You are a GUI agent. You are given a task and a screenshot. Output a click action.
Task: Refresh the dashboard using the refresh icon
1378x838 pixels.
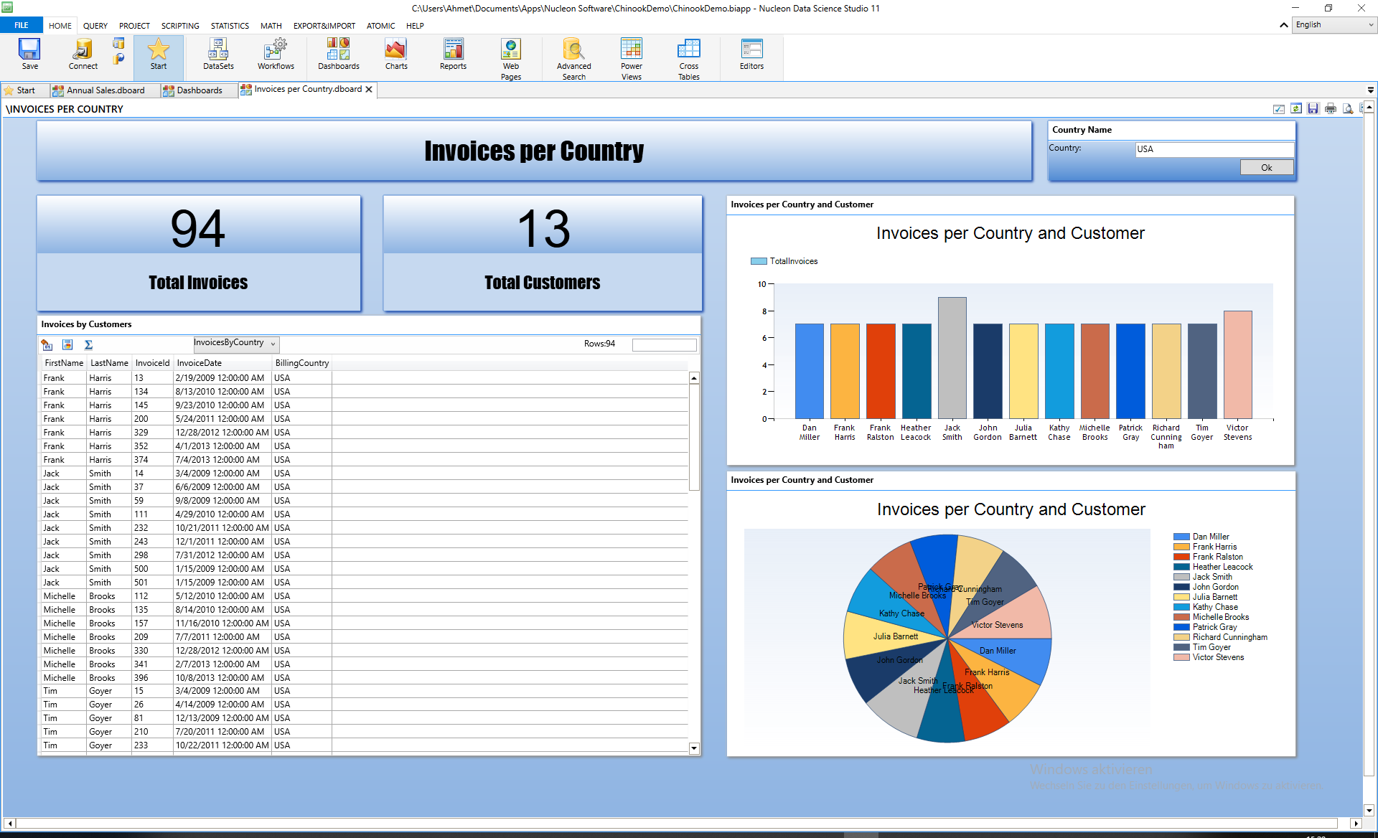tap(1296, 108)
